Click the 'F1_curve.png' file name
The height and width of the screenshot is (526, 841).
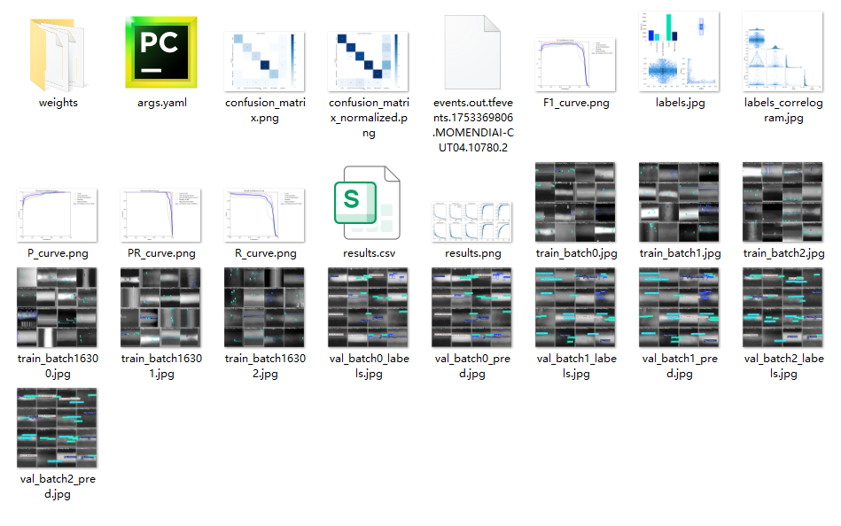tap(576, 103)
